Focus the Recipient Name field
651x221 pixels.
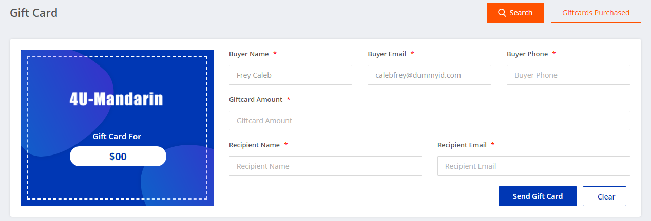pyautogui.click(x=325, y=166)
